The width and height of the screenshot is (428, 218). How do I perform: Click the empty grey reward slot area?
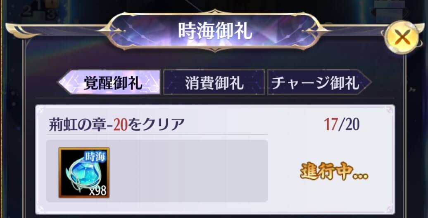(189, 171)
